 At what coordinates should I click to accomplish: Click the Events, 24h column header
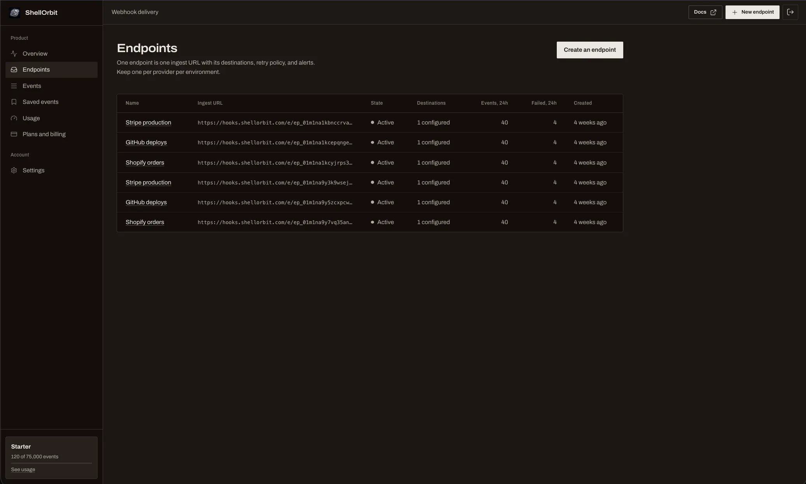494,103
